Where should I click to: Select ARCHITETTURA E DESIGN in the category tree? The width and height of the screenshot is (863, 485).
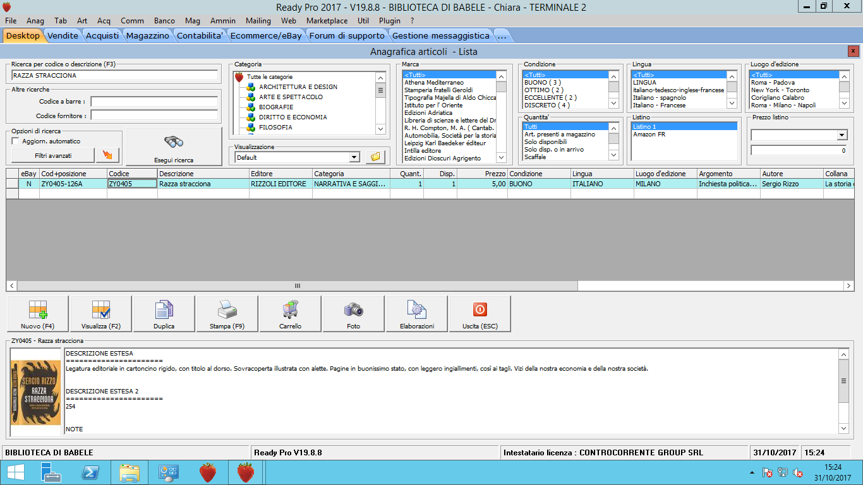pyautogui.click(x=298, y=87)
